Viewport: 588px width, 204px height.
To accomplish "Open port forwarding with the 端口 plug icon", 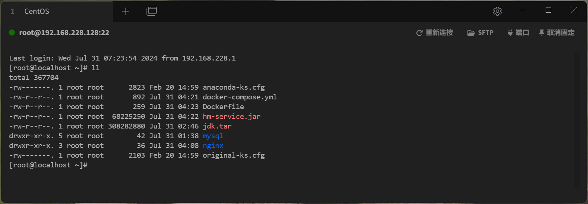I will pos(518,33).
